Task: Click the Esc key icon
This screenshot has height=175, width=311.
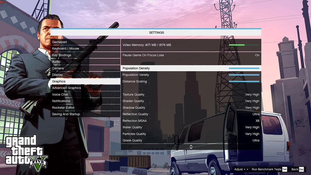Action: coord(301,169)
